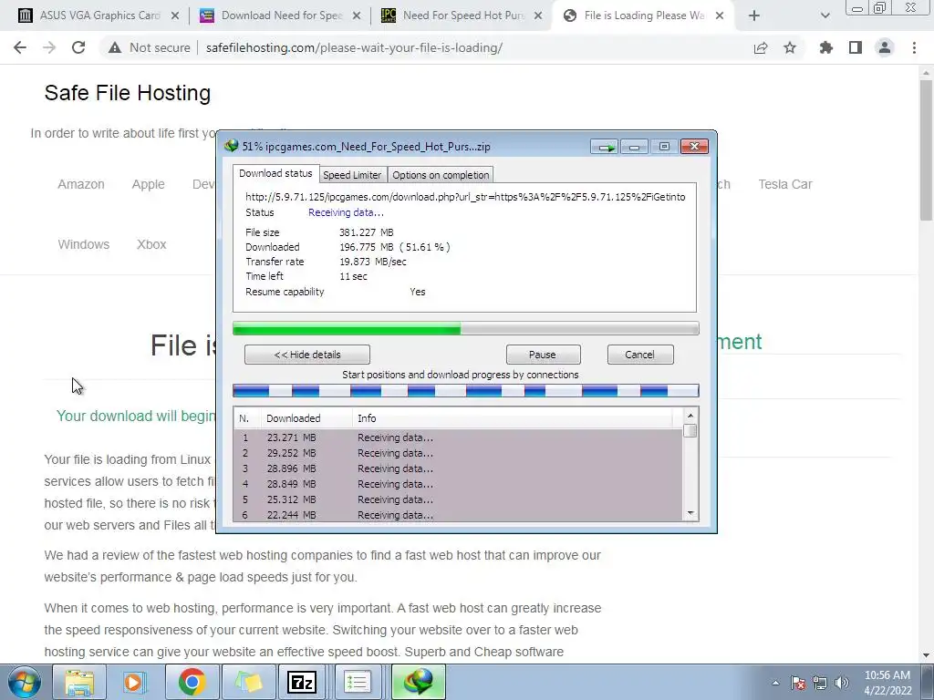Select connection row 2 with 29.252 MB
934x700 pixels.
coord(458,453)
